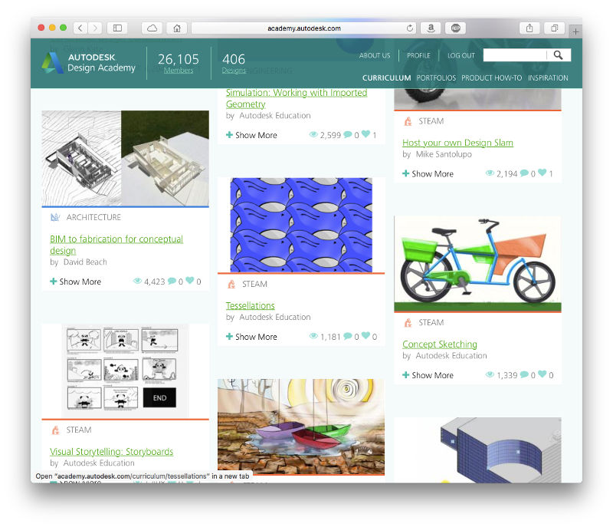This screenshot has width=613, height=527.
Task: Show all tabs overview icon
Action: (x=554, y=28)
